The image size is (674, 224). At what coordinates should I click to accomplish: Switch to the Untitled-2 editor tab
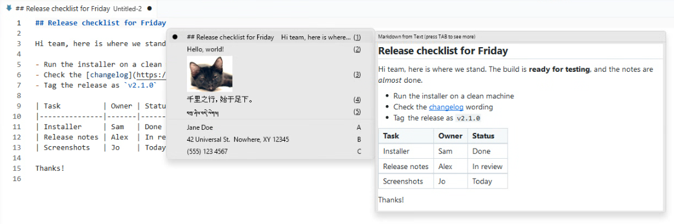[78, 8]
